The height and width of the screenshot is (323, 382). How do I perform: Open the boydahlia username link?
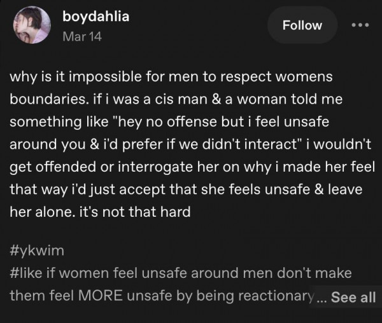[x=95, y=17]
